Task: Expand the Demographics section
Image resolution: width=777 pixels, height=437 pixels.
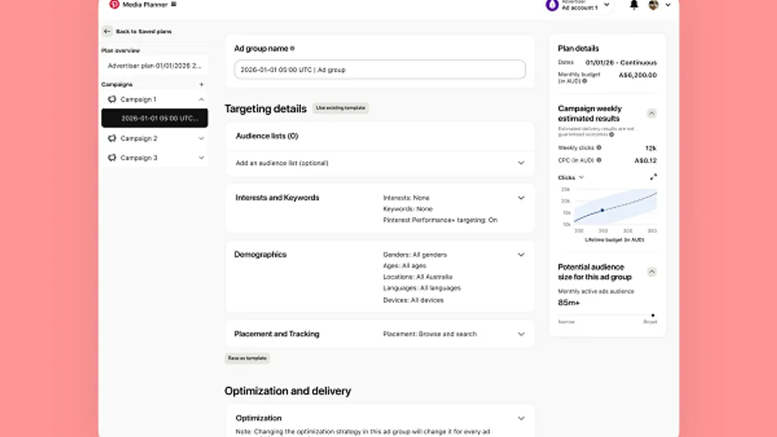Action: (x=521, y=254)
